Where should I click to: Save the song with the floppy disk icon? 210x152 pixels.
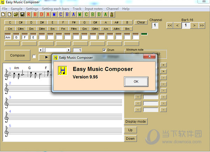22,14
